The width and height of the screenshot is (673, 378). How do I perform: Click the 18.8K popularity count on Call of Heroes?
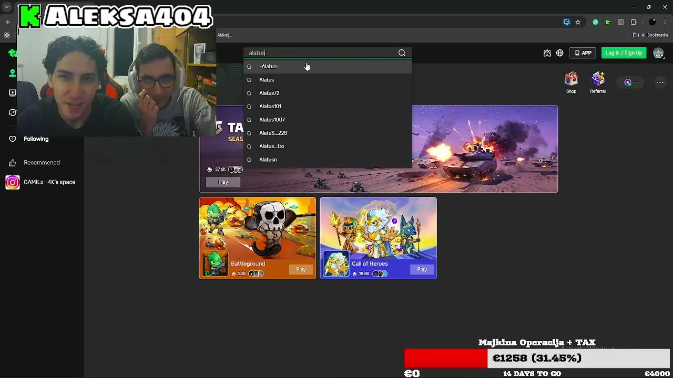pyautogui.click(x=364, y=274)
